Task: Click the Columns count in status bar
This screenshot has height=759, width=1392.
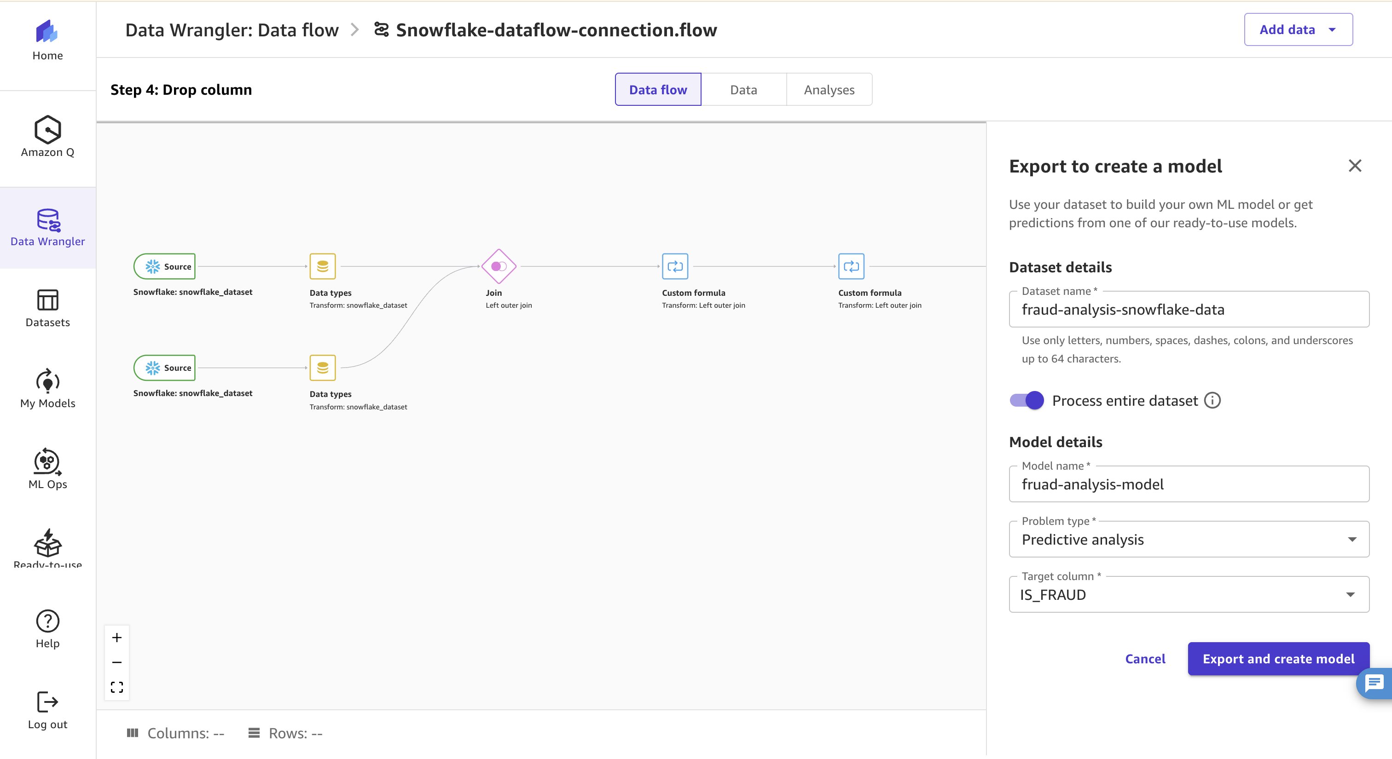Action: [176, 733]
